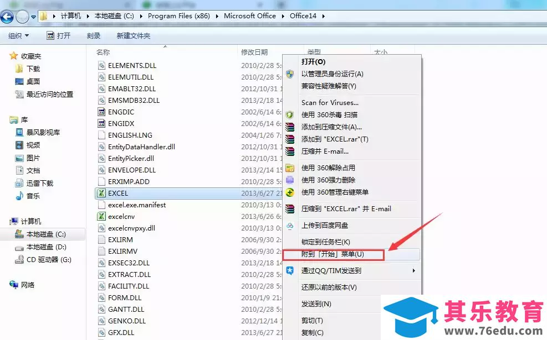Expand the Microsoft Office breadcrumb arrow

click(283, 16)
